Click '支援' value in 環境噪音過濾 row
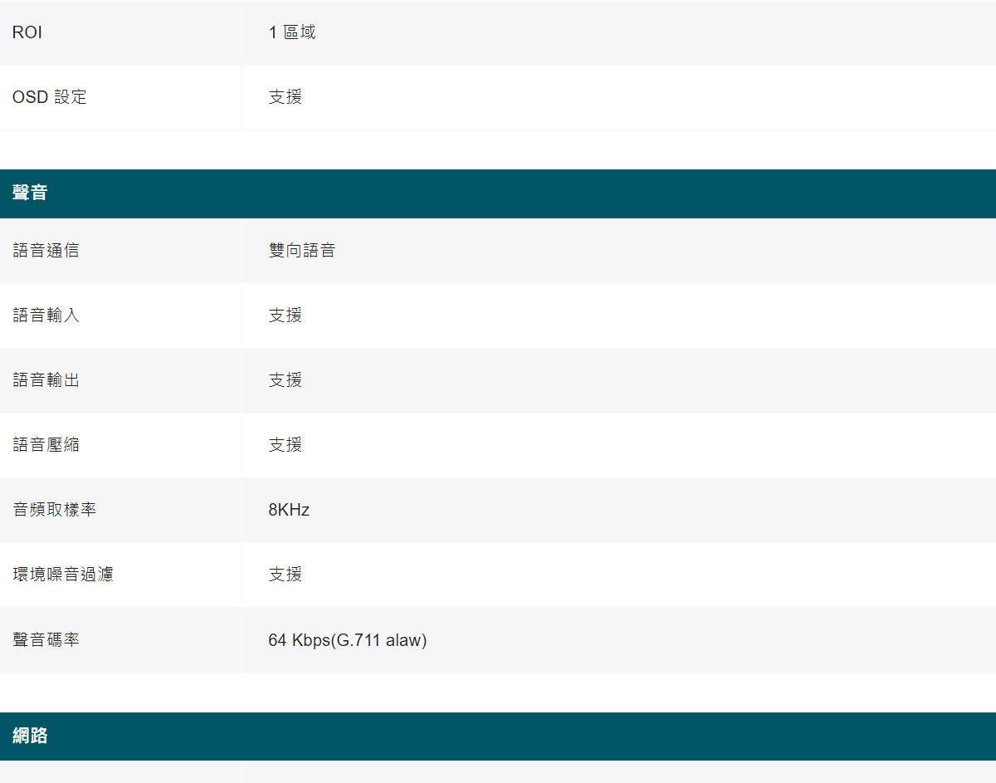Screen dimensions: 996x783 point(285,574)
